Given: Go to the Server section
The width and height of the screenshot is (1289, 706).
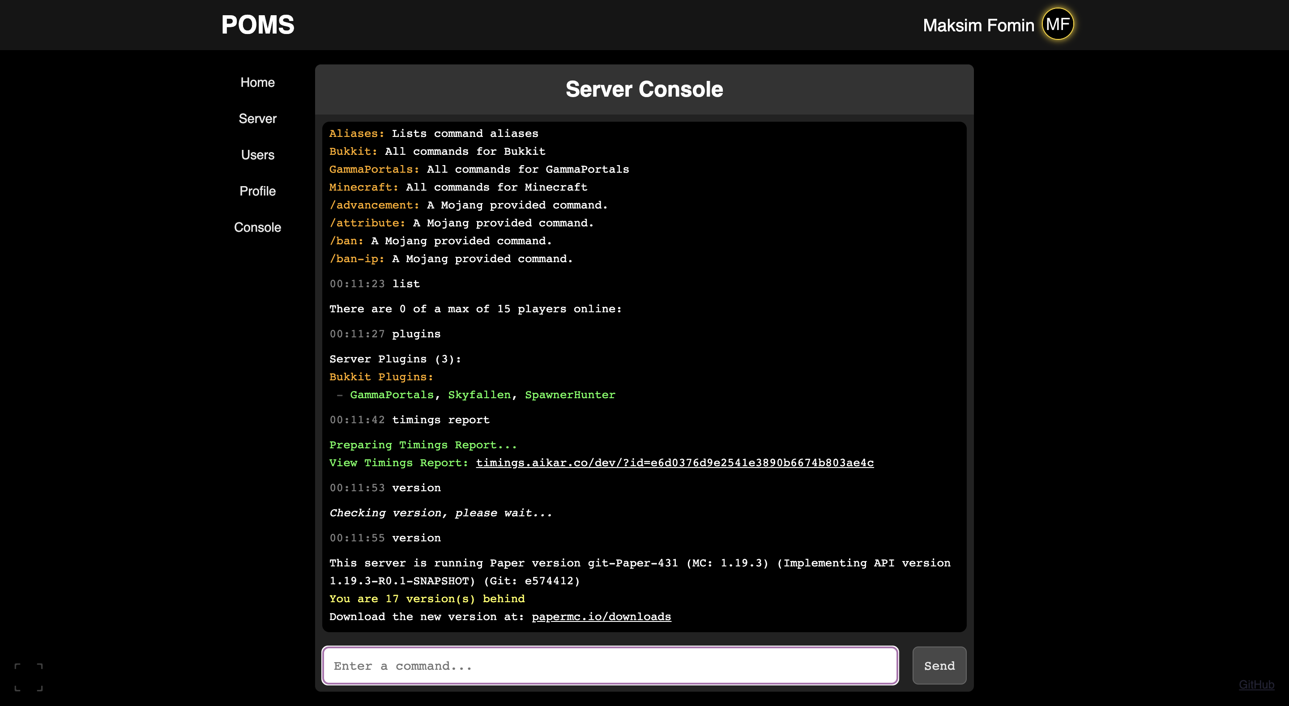Looking at the screenshot, I should click(x=257, y=119).
